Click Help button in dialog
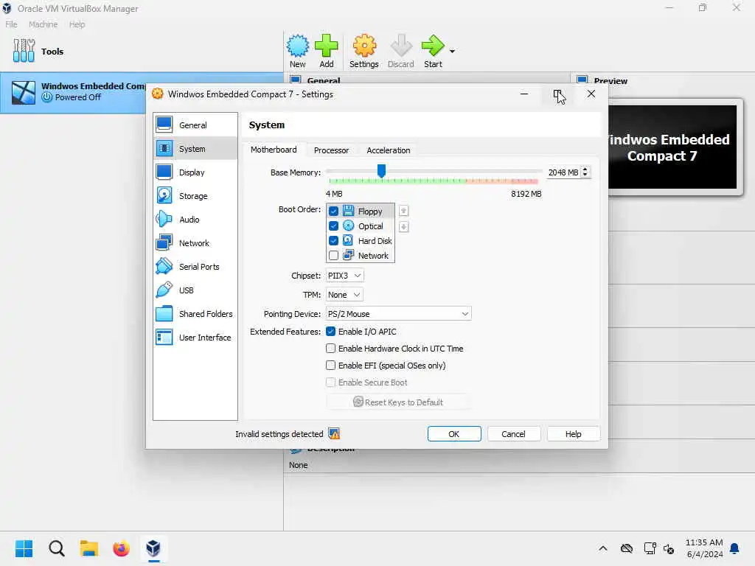Image resolution: width=755 pixels, height=566 pixels. (x=573, y=433)
